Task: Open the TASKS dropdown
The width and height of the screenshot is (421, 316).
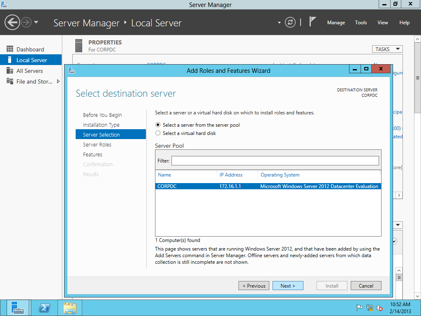Action: (387, 49)
